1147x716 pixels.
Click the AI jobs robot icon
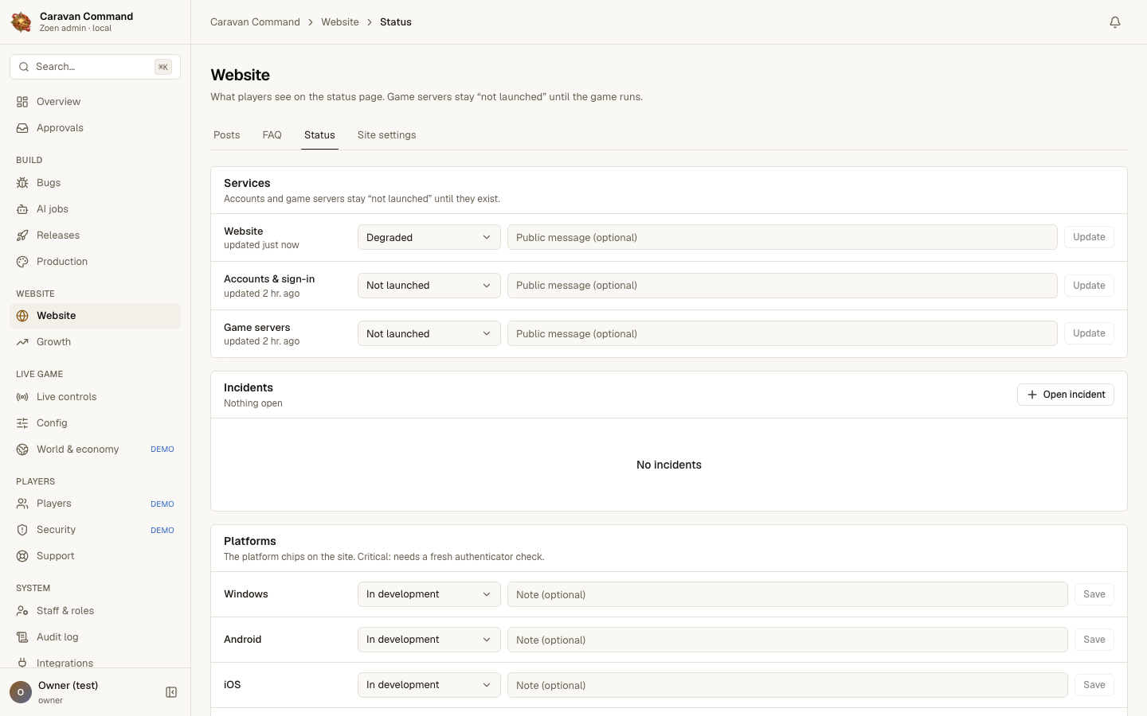tap(22, 209)
